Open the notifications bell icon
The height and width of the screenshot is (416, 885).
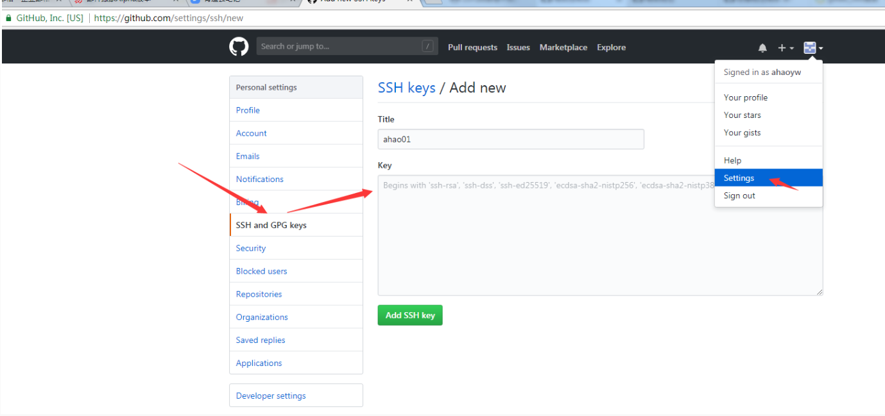click(762, 48)
